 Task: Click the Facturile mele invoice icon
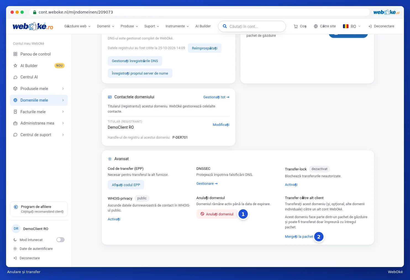click(x=15, y=112)
